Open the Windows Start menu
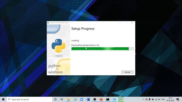 [3, 99]
